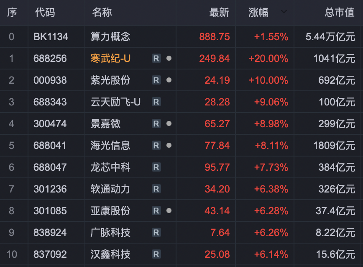
Task: Click the R badge next to 广脉科技
Action: [x=156, y=232]
